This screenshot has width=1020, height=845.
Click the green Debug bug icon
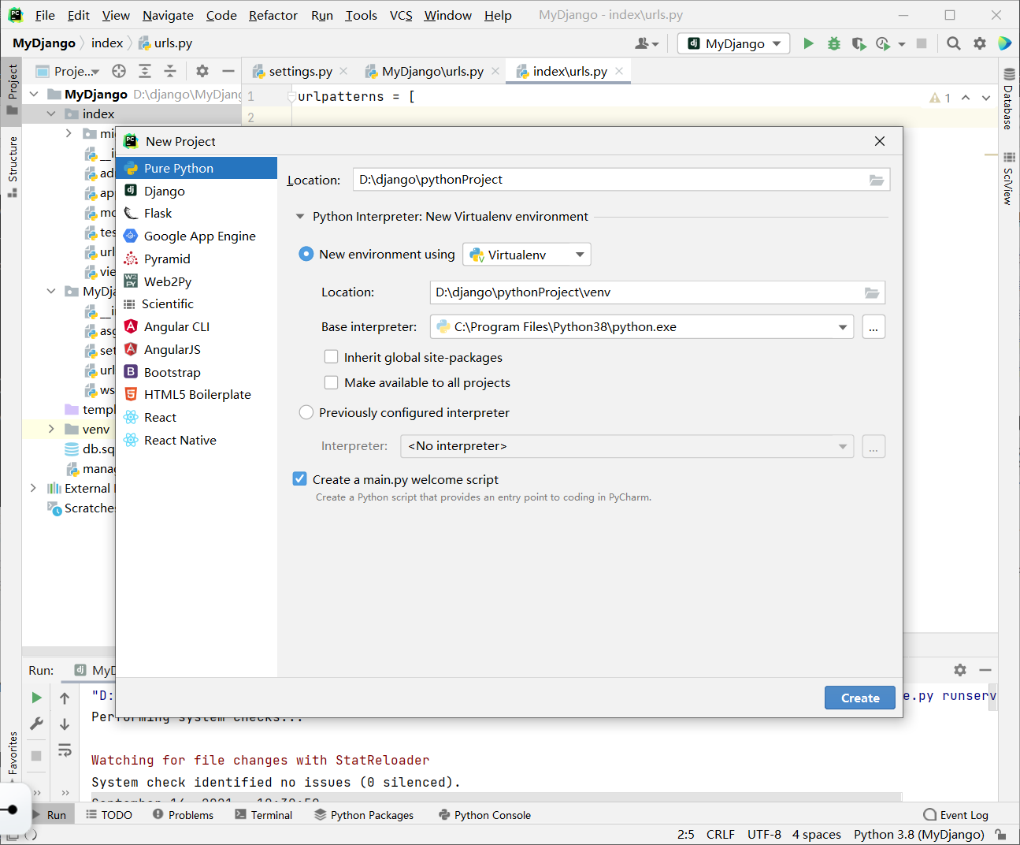click(x=833, y=43)
